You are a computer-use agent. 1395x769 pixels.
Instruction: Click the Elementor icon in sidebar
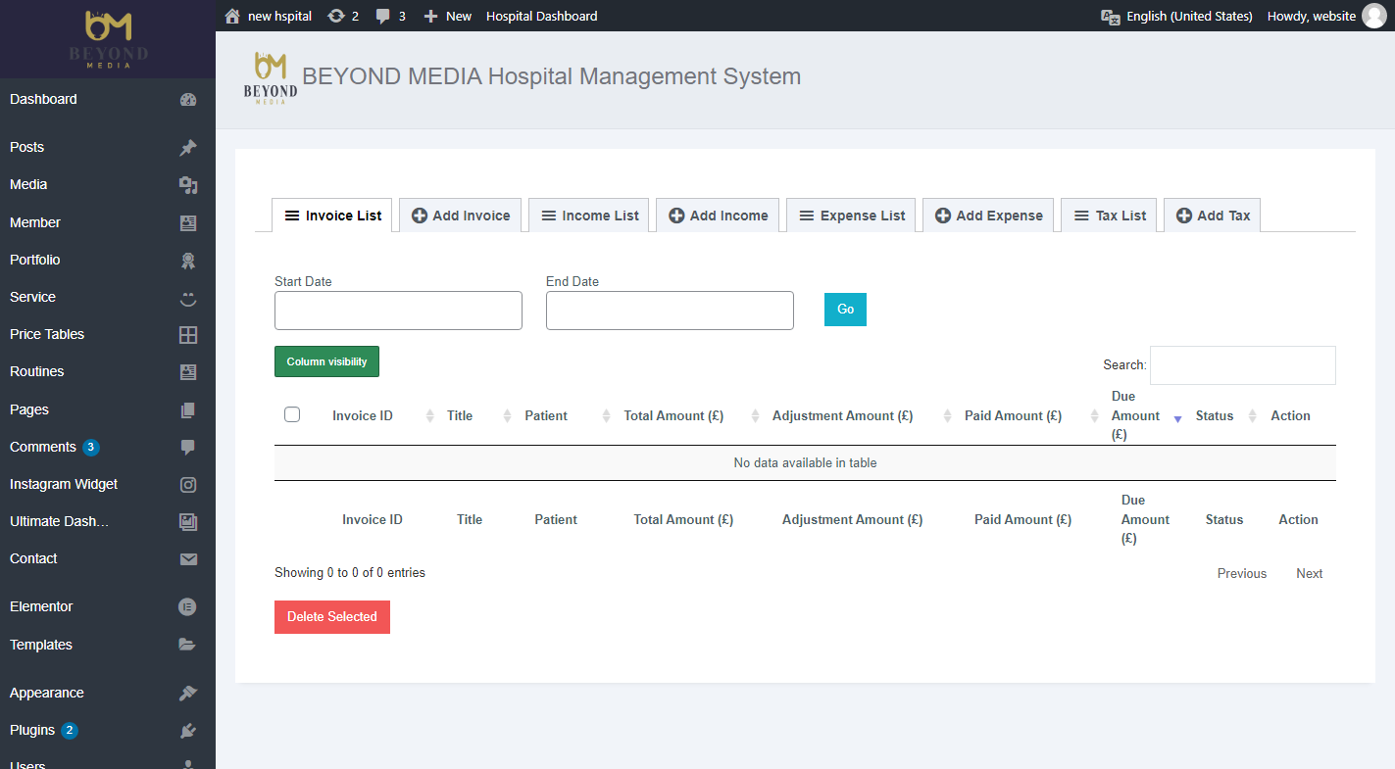[x=188, y=607]
